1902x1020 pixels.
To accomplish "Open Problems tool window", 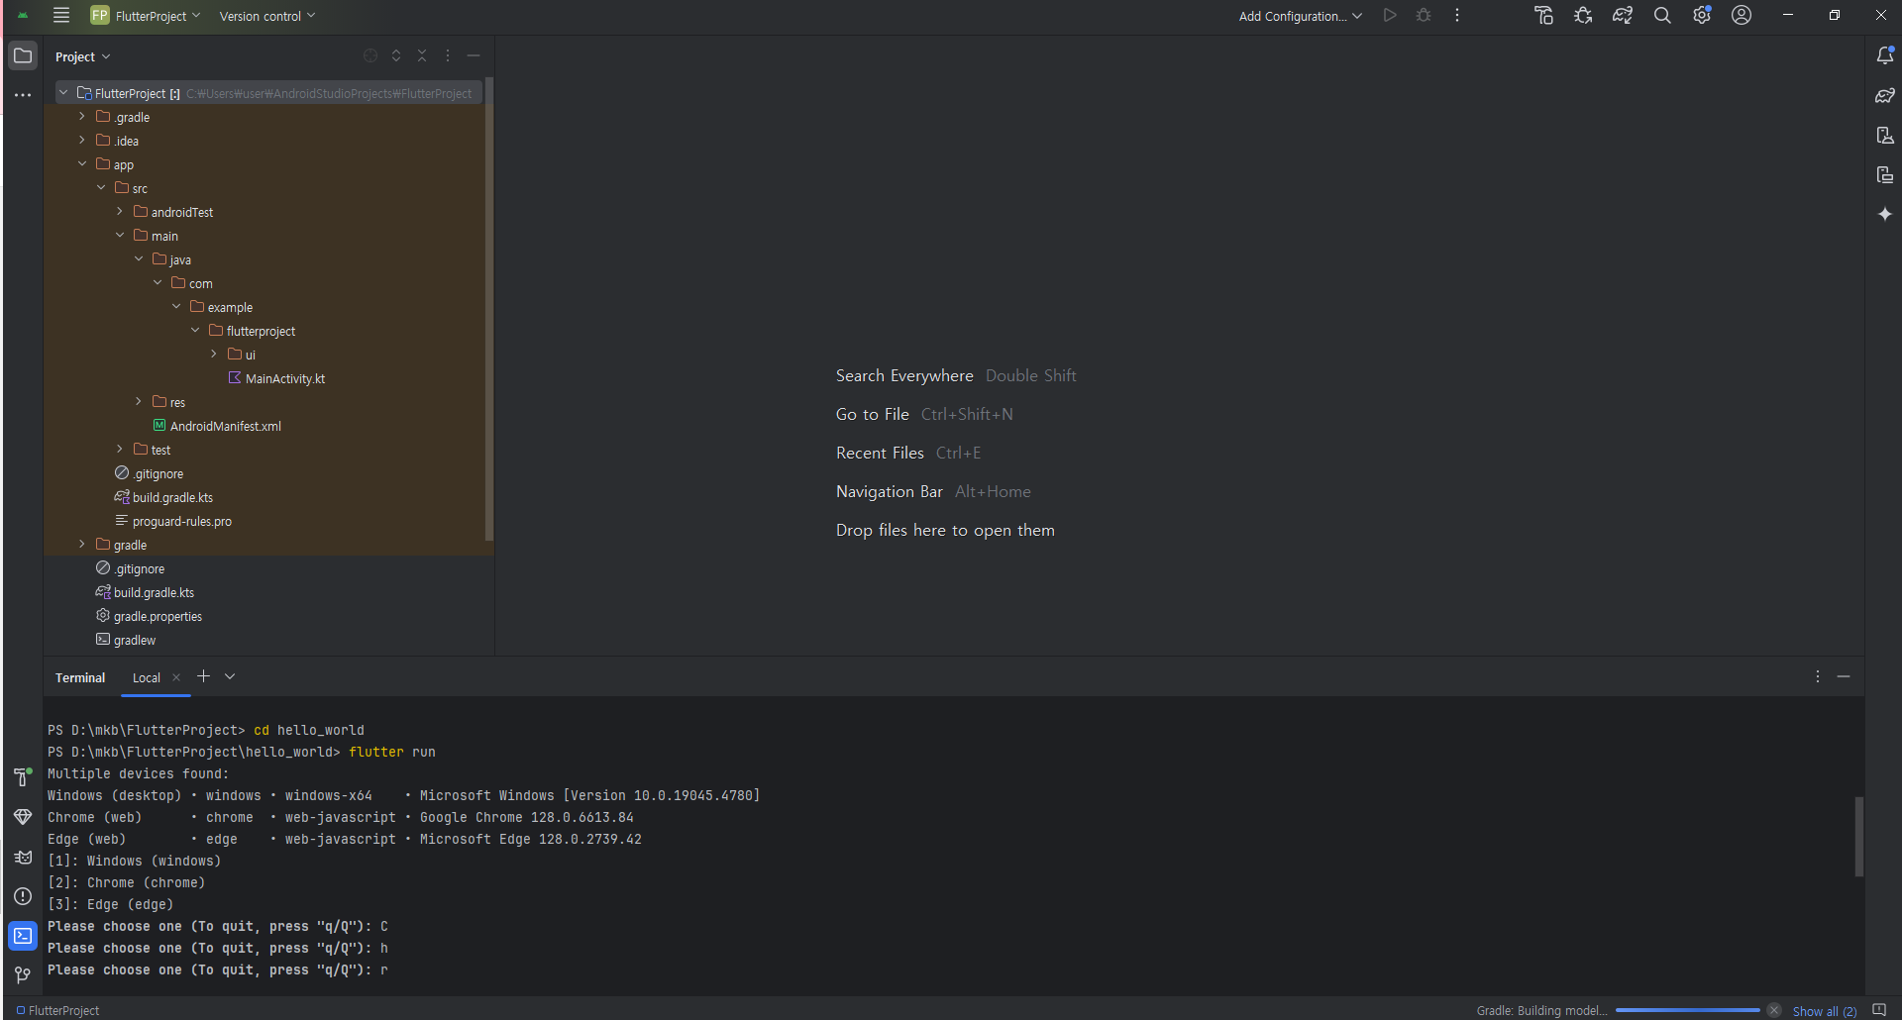I will [x=23, y=896].
